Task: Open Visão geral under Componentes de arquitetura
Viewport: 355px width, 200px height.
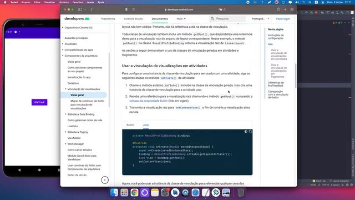Action: (74, 62)
